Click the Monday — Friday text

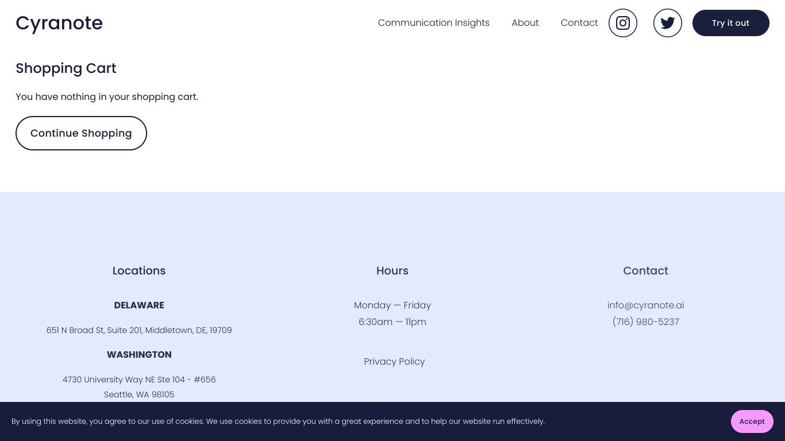tap(392, 305)
